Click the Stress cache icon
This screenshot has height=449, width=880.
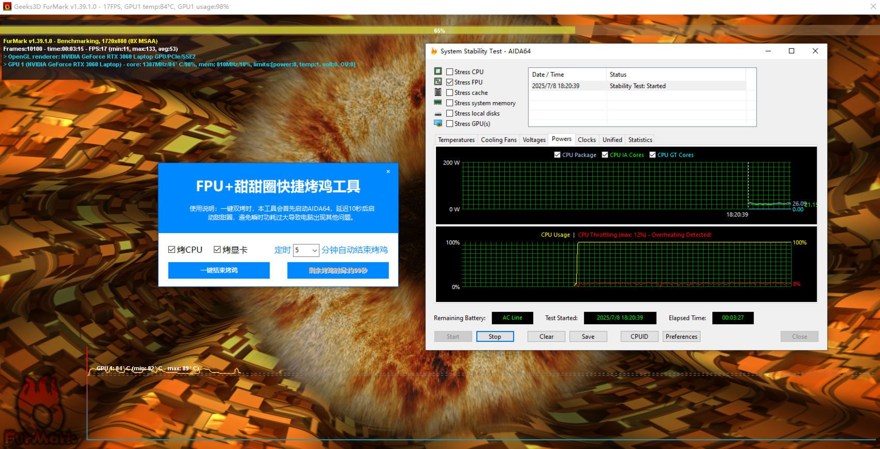coord(438,92)
